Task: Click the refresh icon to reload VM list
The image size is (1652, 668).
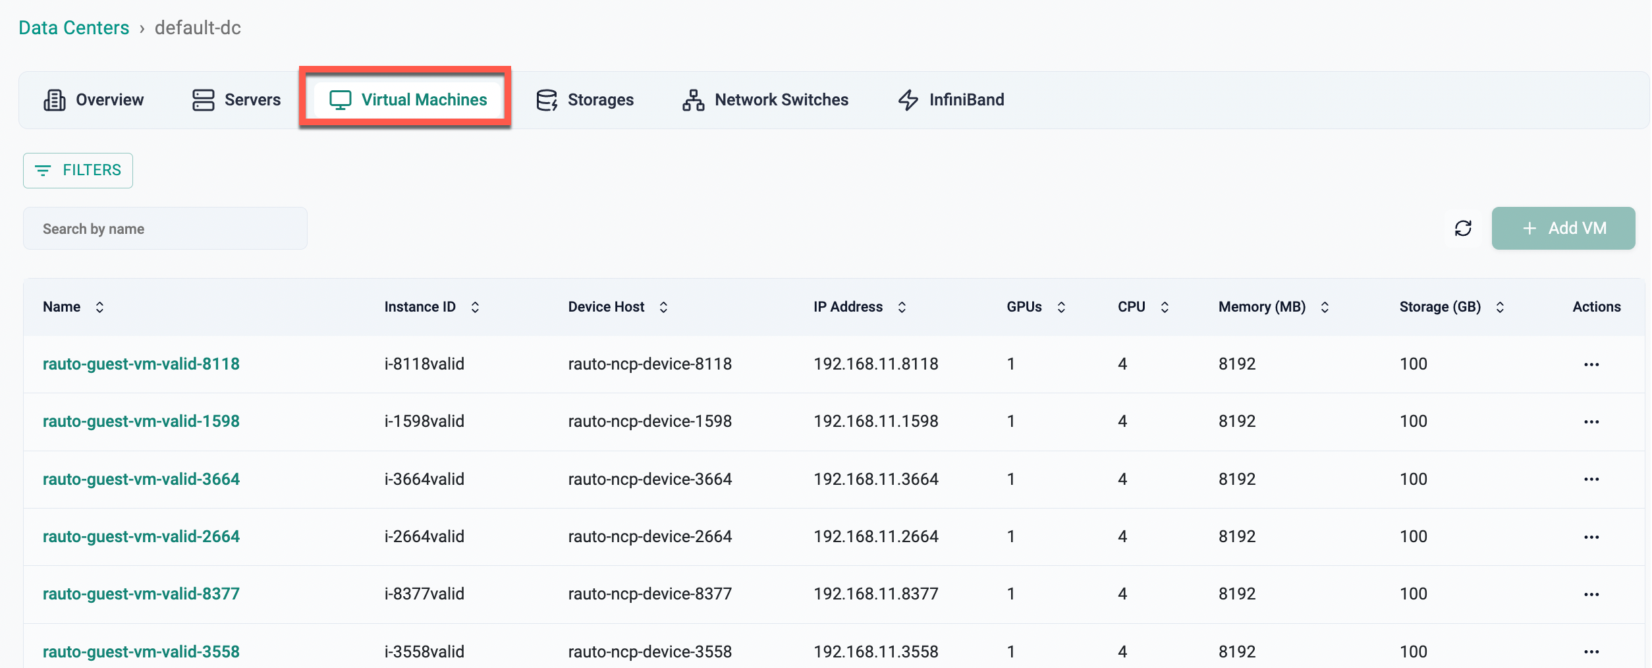Action: (1463, 228)
